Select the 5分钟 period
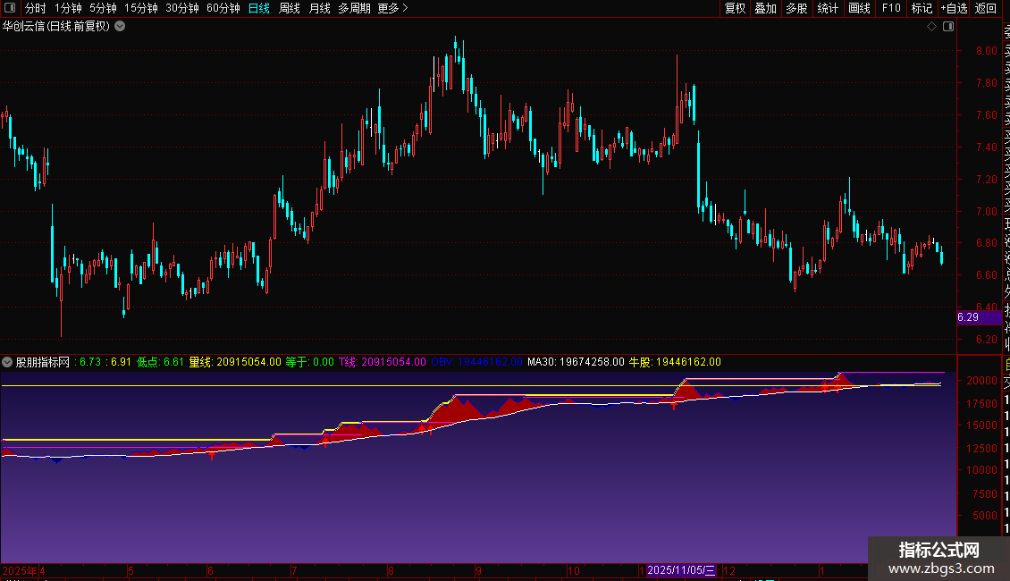1010x581 pixels. (103, 8)
